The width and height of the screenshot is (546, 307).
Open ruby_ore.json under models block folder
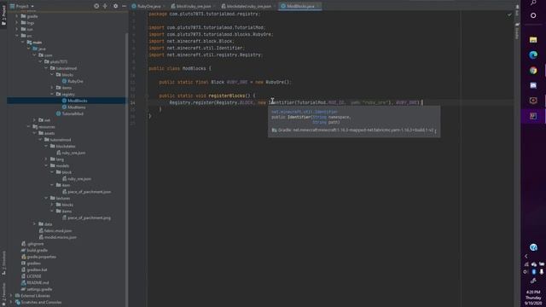pyautogui.click(x=77, y=178)
